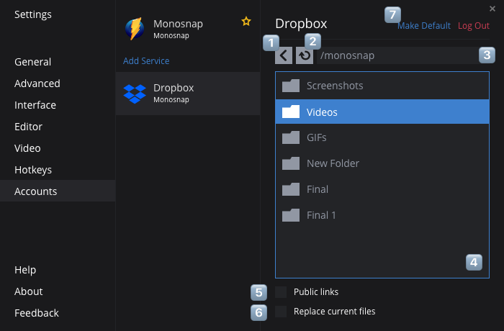This screenshot has width=504, height=331.
Task: Click the Monosnap lightning logo icon
Action: (x=135, y=29)
